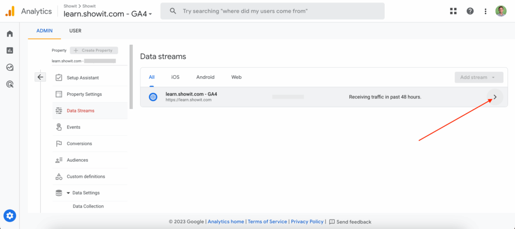Open the Google apps grid icon
The width and height of the screenshot is (515, 229).
click(x=453, y=11)
